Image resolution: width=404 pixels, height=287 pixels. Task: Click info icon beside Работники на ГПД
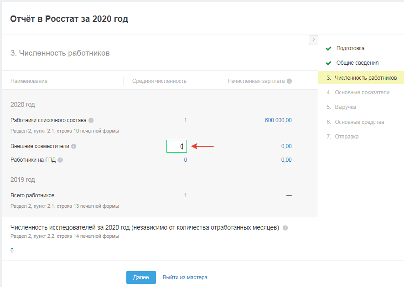(x=60, y=160)
